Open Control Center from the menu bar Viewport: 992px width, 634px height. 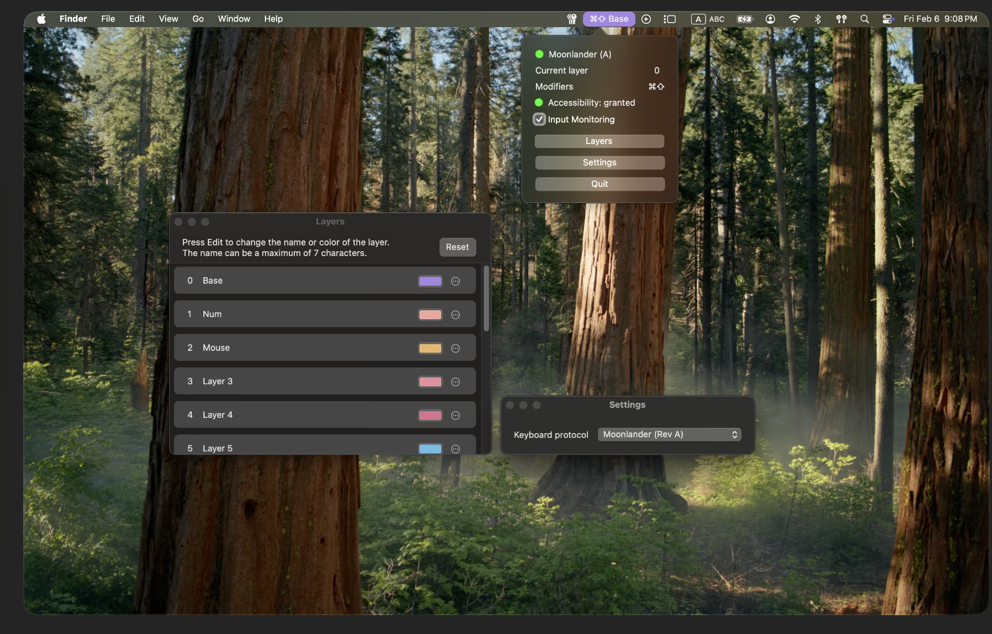point(887,19)
